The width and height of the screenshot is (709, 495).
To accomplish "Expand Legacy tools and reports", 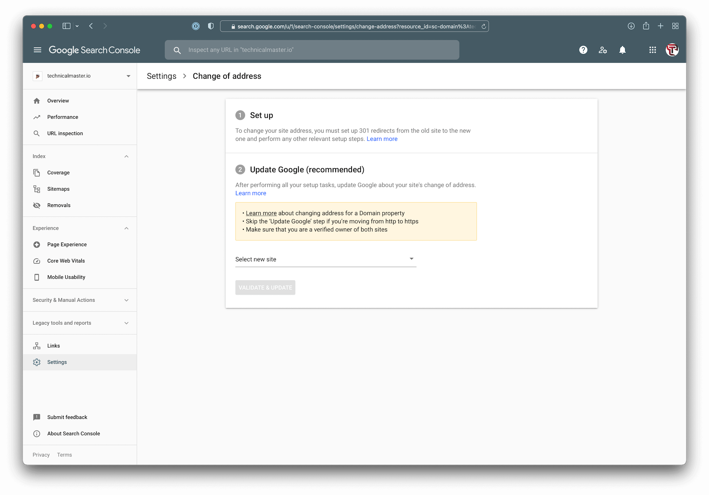I will tap(126, 323).
